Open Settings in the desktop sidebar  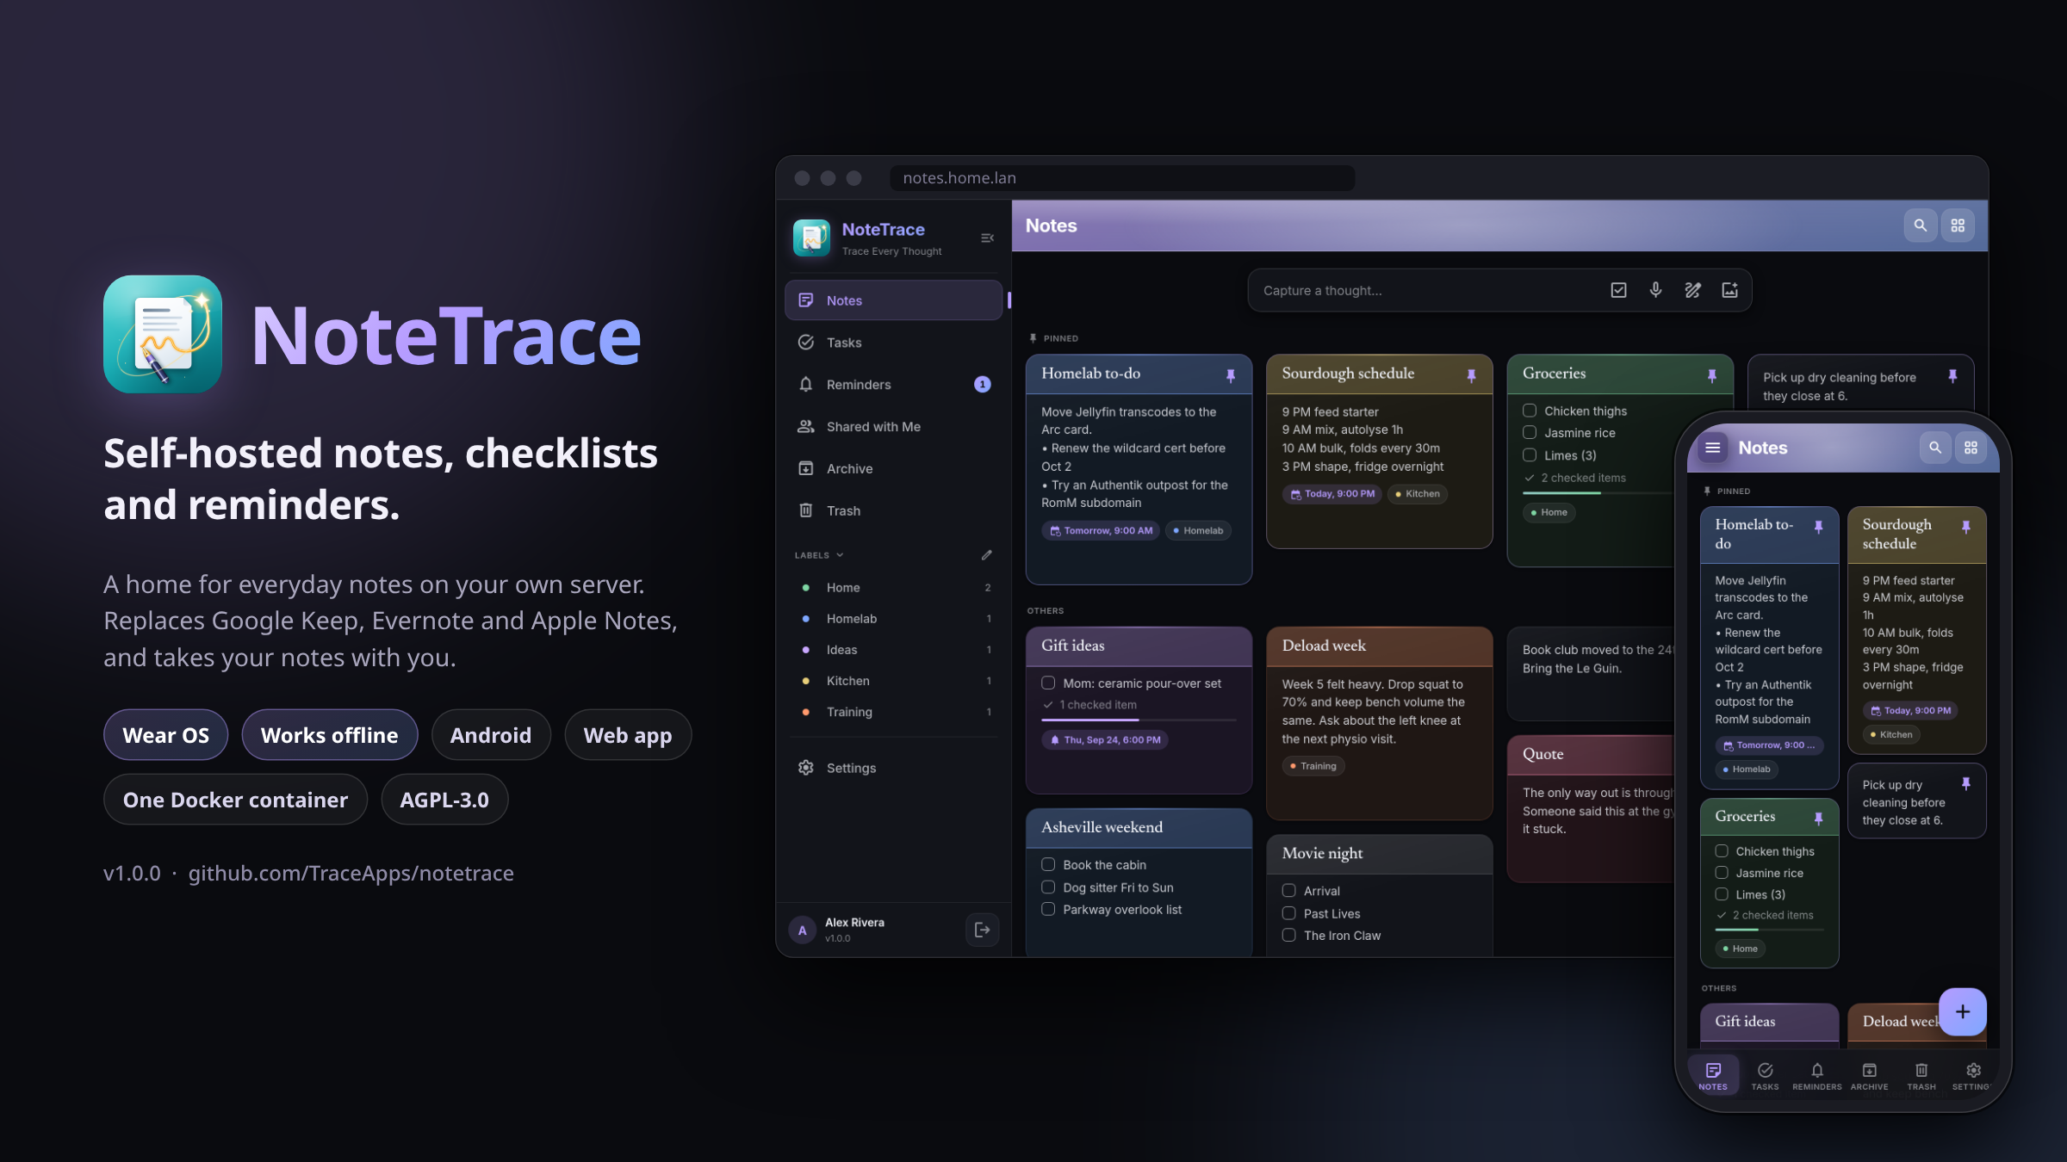pyautogui.click(x=893, y=768)
